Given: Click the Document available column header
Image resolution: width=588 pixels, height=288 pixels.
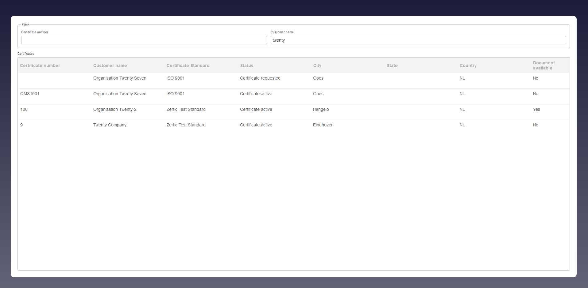Looking at the screenshot, I should pos(544,65).
